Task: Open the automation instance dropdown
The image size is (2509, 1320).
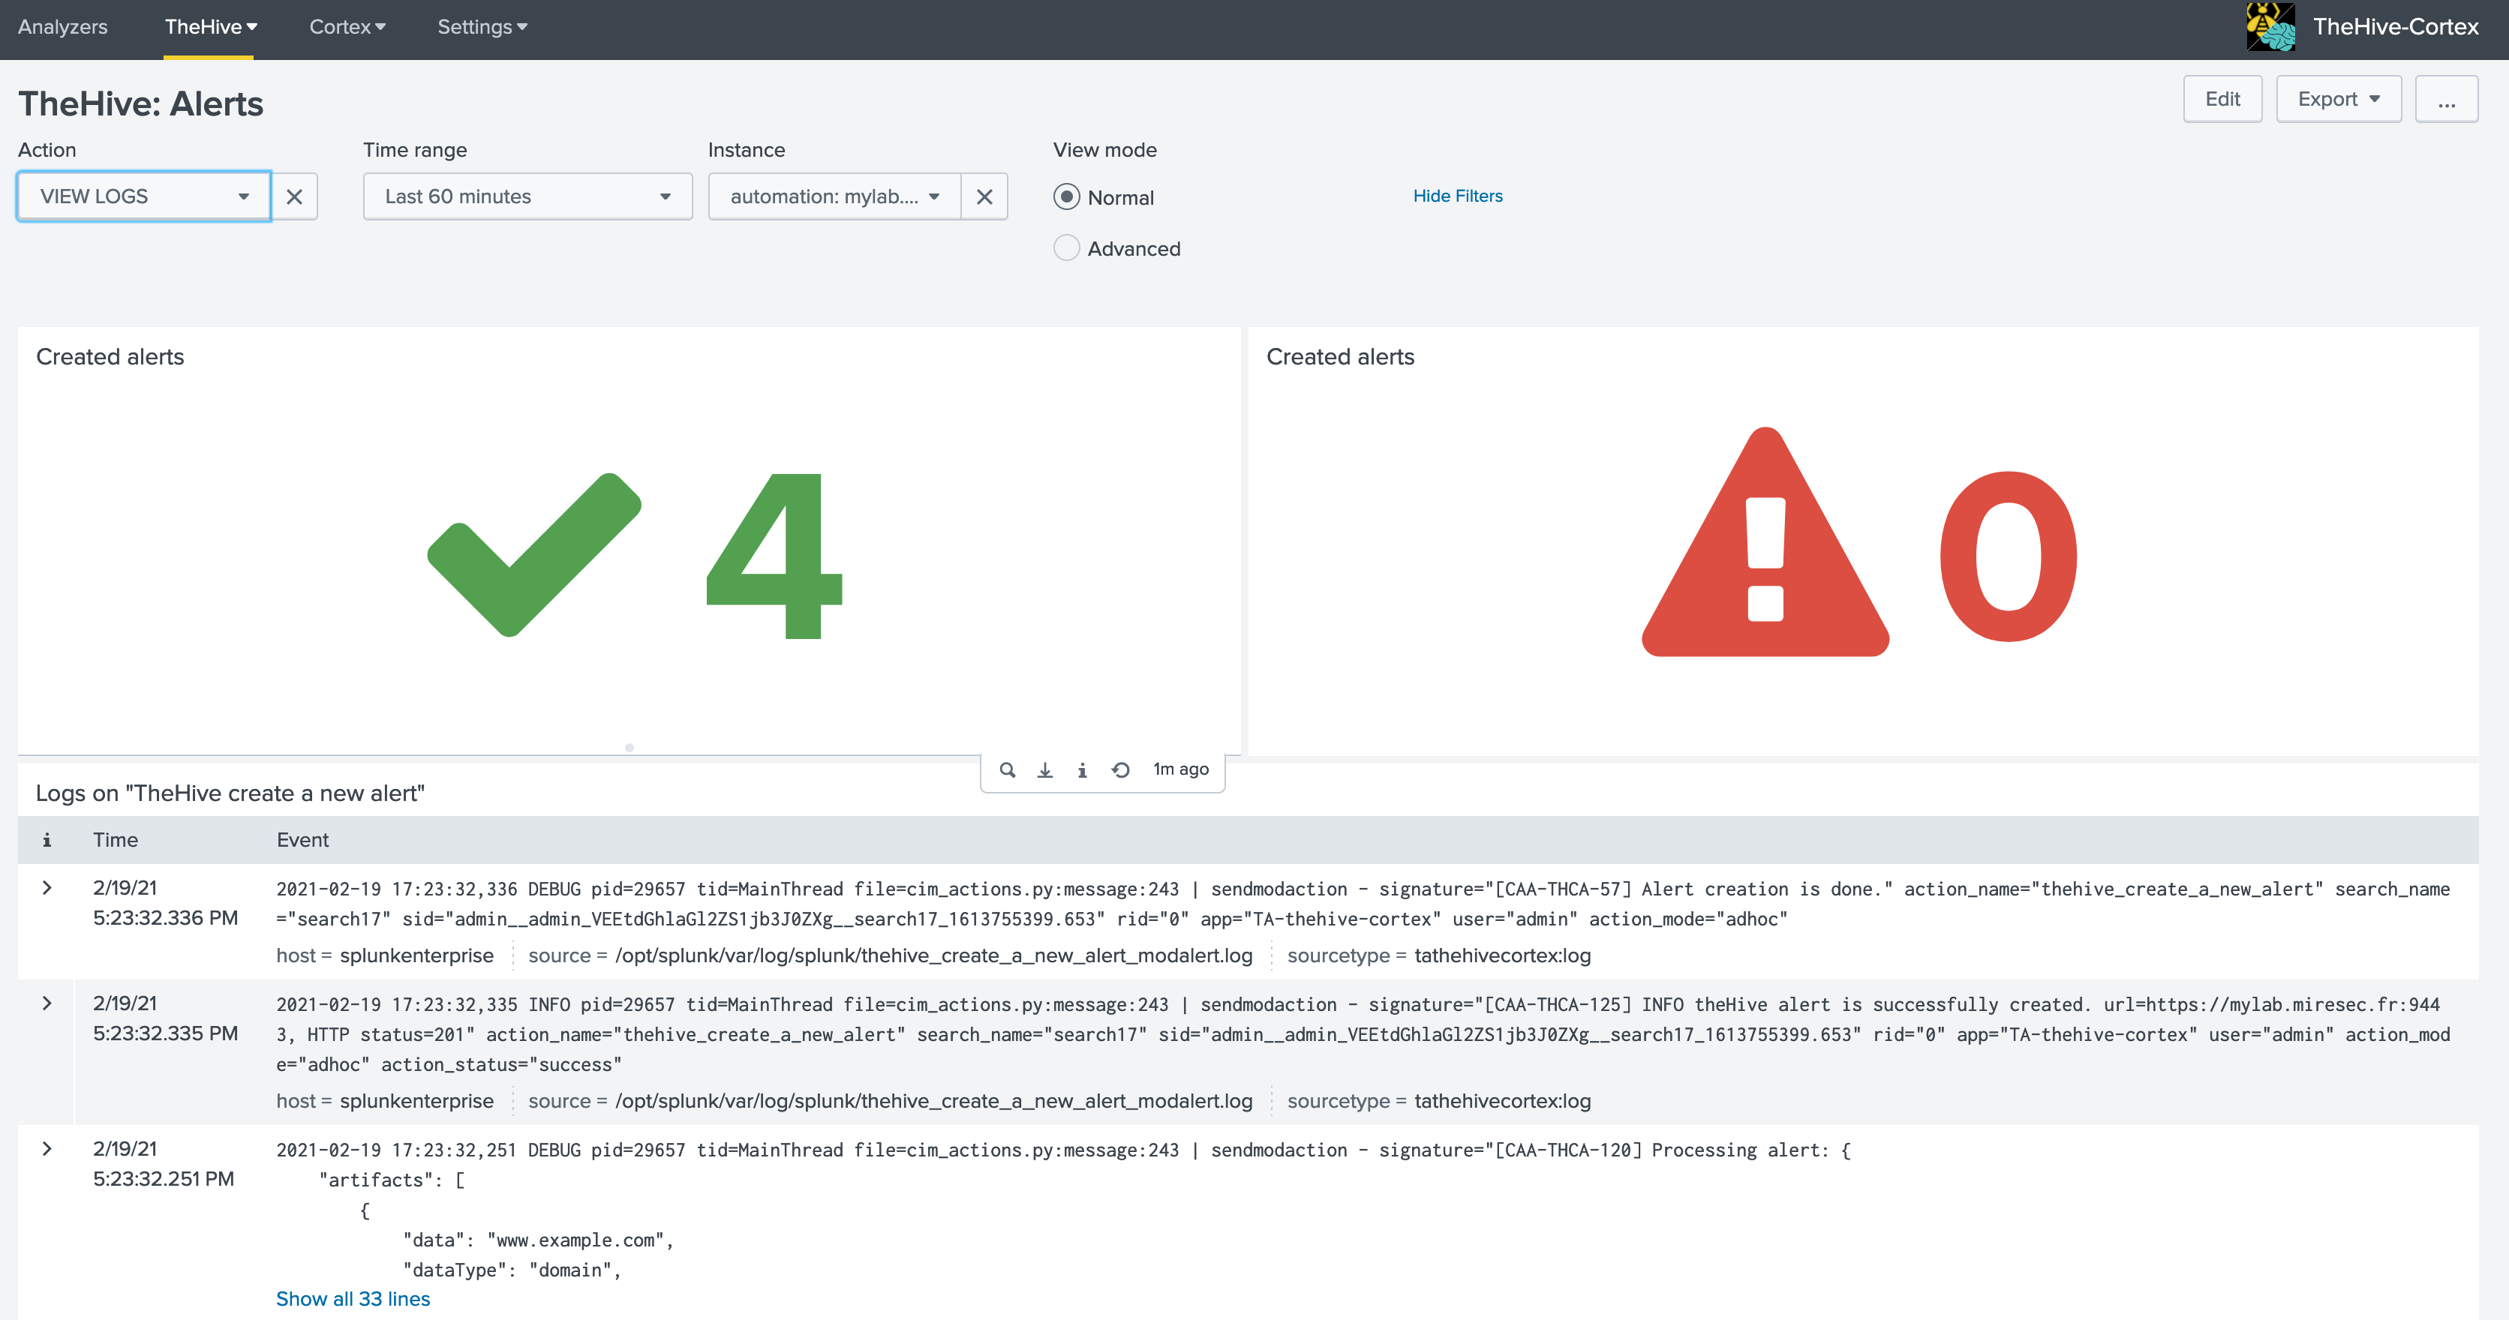Action: 834,196
